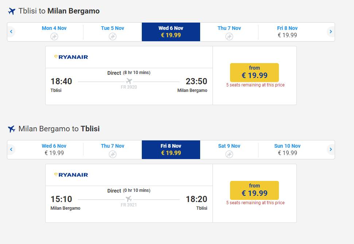
Task: Show later outbound dates with right chevron
Action: pyautogui.click(x=331, y=32)
